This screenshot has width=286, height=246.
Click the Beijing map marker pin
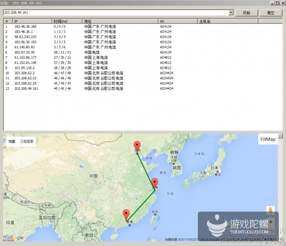click(137, 146)
